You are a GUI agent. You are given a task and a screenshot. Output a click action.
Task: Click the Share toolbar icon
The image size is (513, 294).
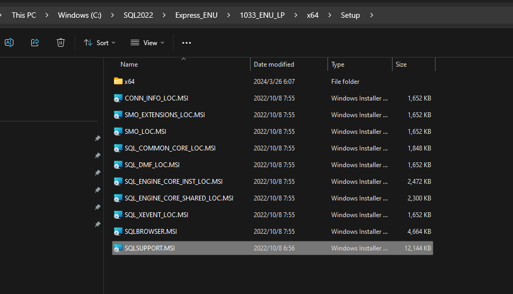(x=35, y=42)
